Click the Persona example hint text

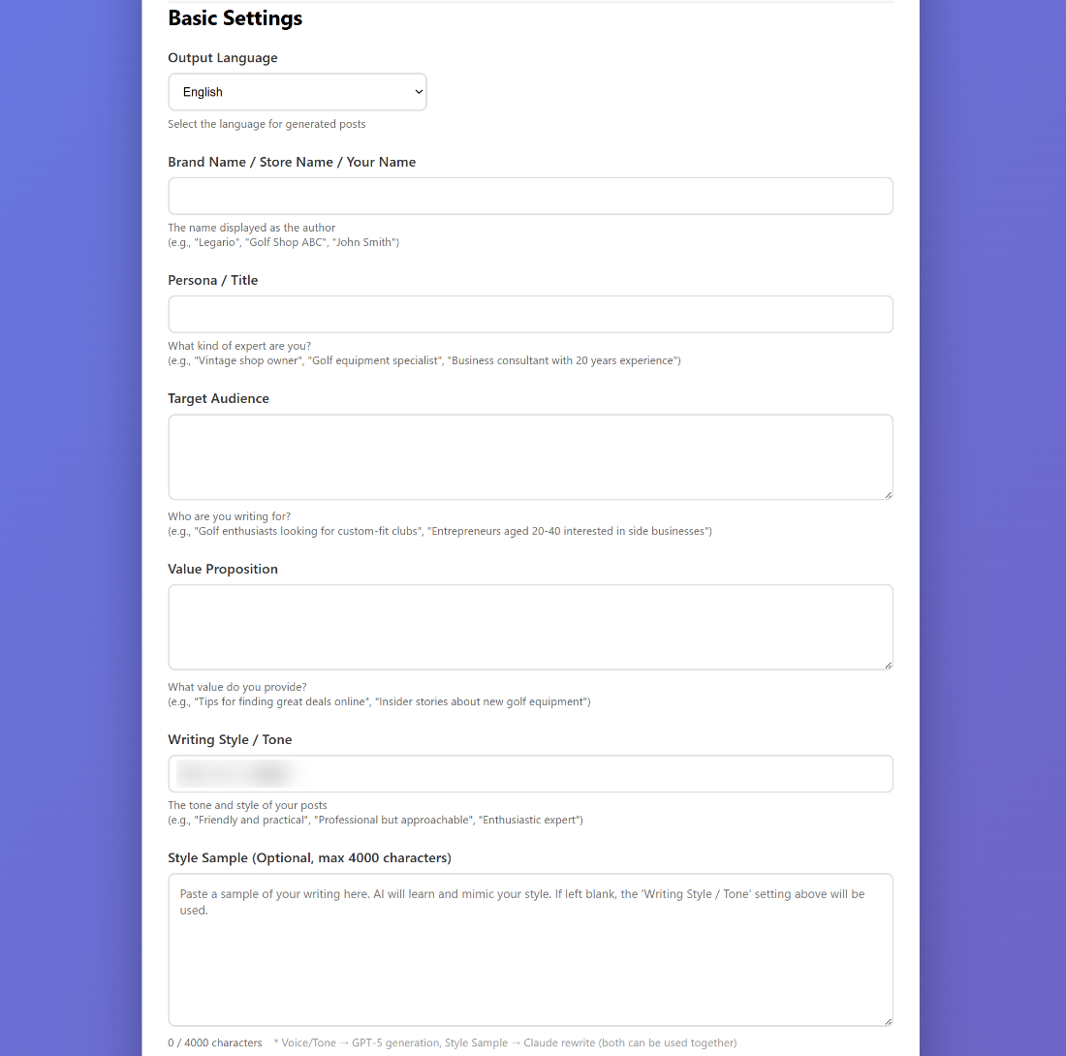tap(423, 359)
